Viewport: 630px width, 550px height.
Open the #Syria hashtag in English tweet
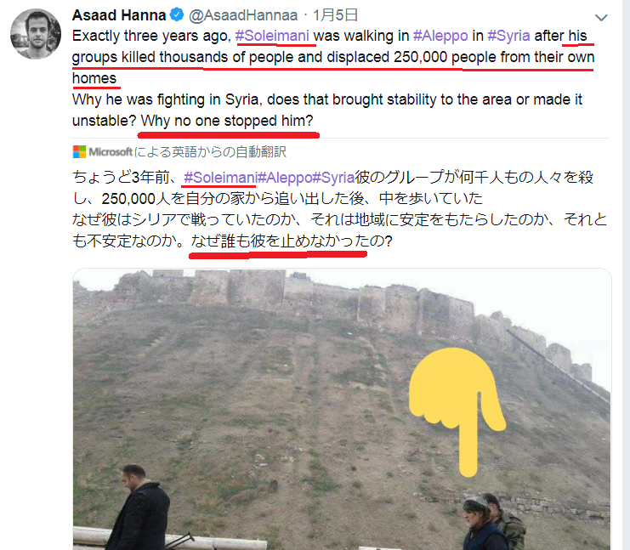tap(508, 36)
